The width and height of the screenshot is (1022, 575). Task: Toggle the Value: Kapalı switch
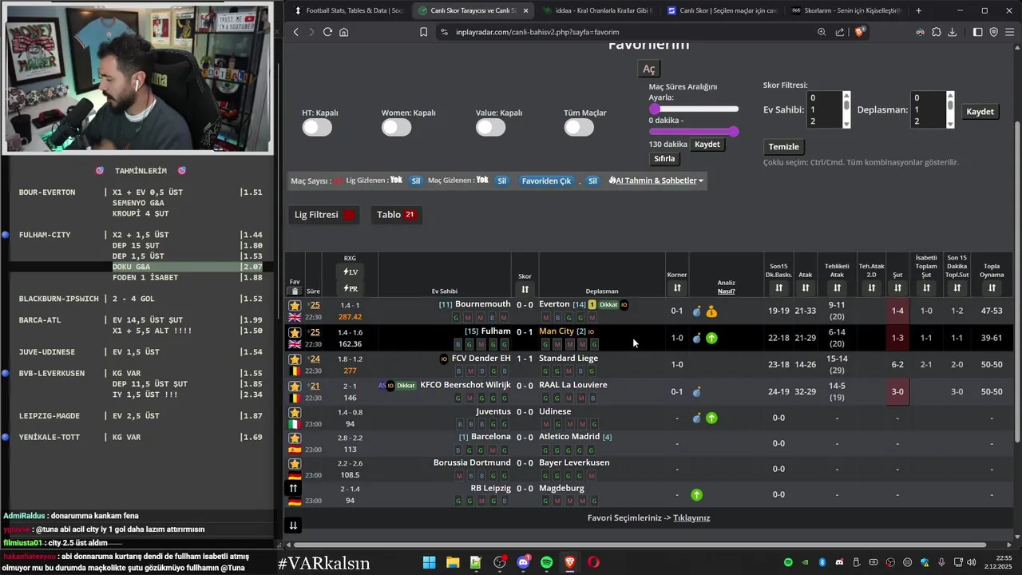click(x=490, y=127)
